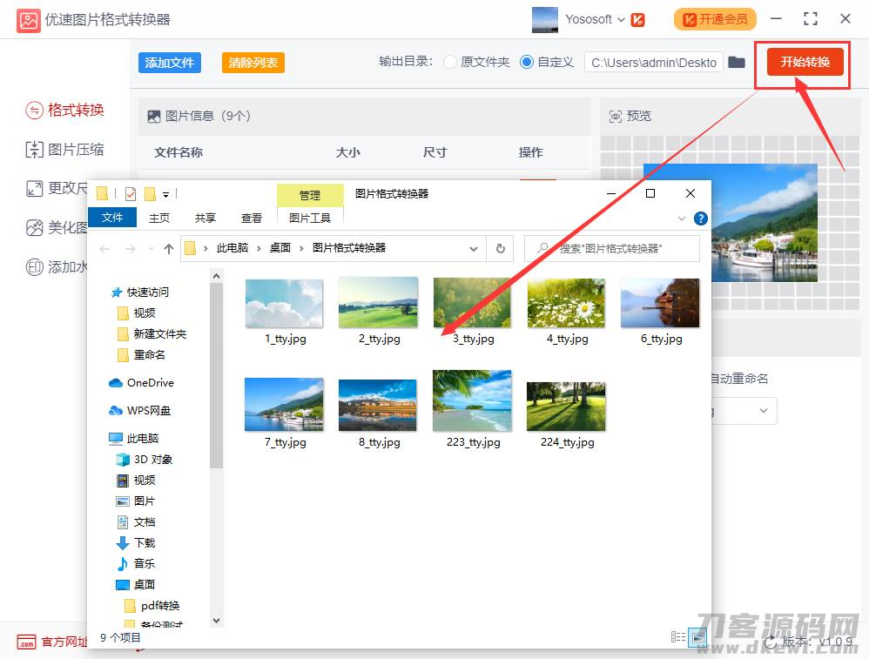Click the 添加文件 add files button
The image size is (869, 659).
(170, 63)
